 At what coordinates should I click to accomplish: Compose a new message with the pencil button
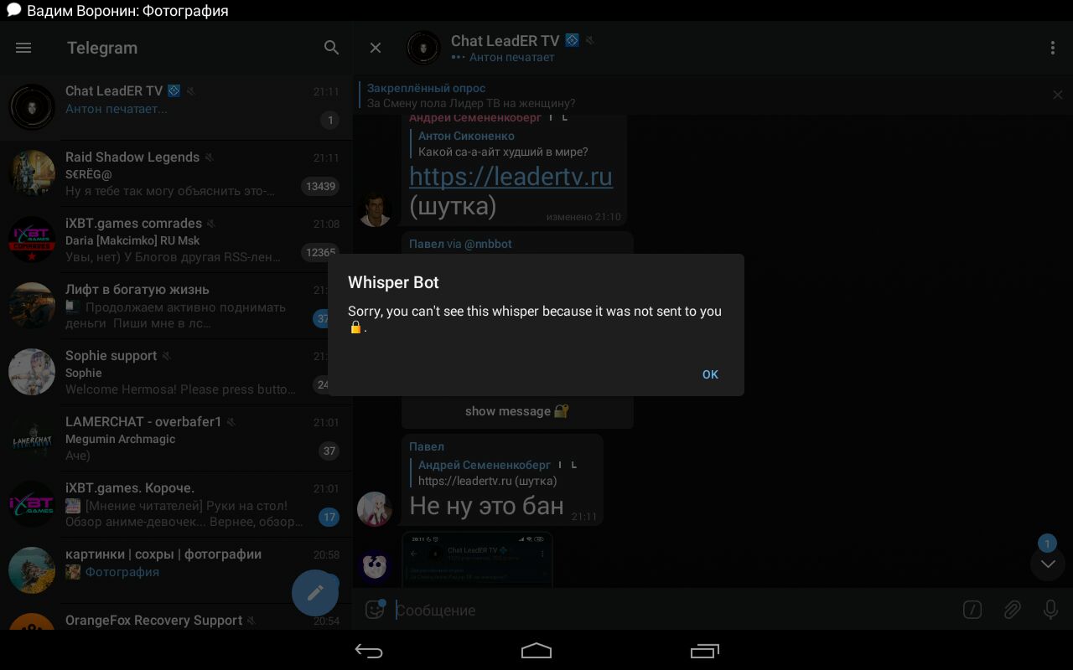[315, 593]
